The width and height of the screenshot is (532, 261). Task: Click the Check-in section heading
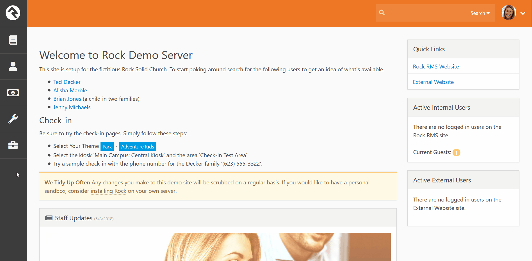pyautogui.click(x=56, y=120)
